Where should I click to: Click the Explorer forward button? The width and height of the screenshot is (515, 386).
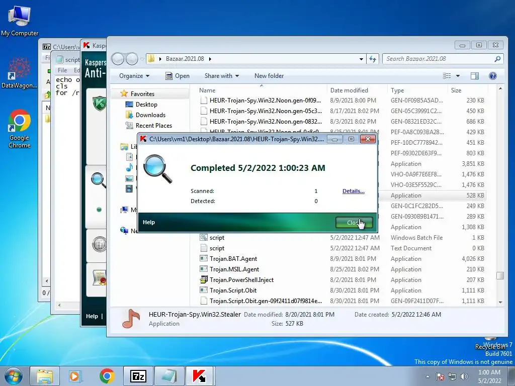coord(132,59)
